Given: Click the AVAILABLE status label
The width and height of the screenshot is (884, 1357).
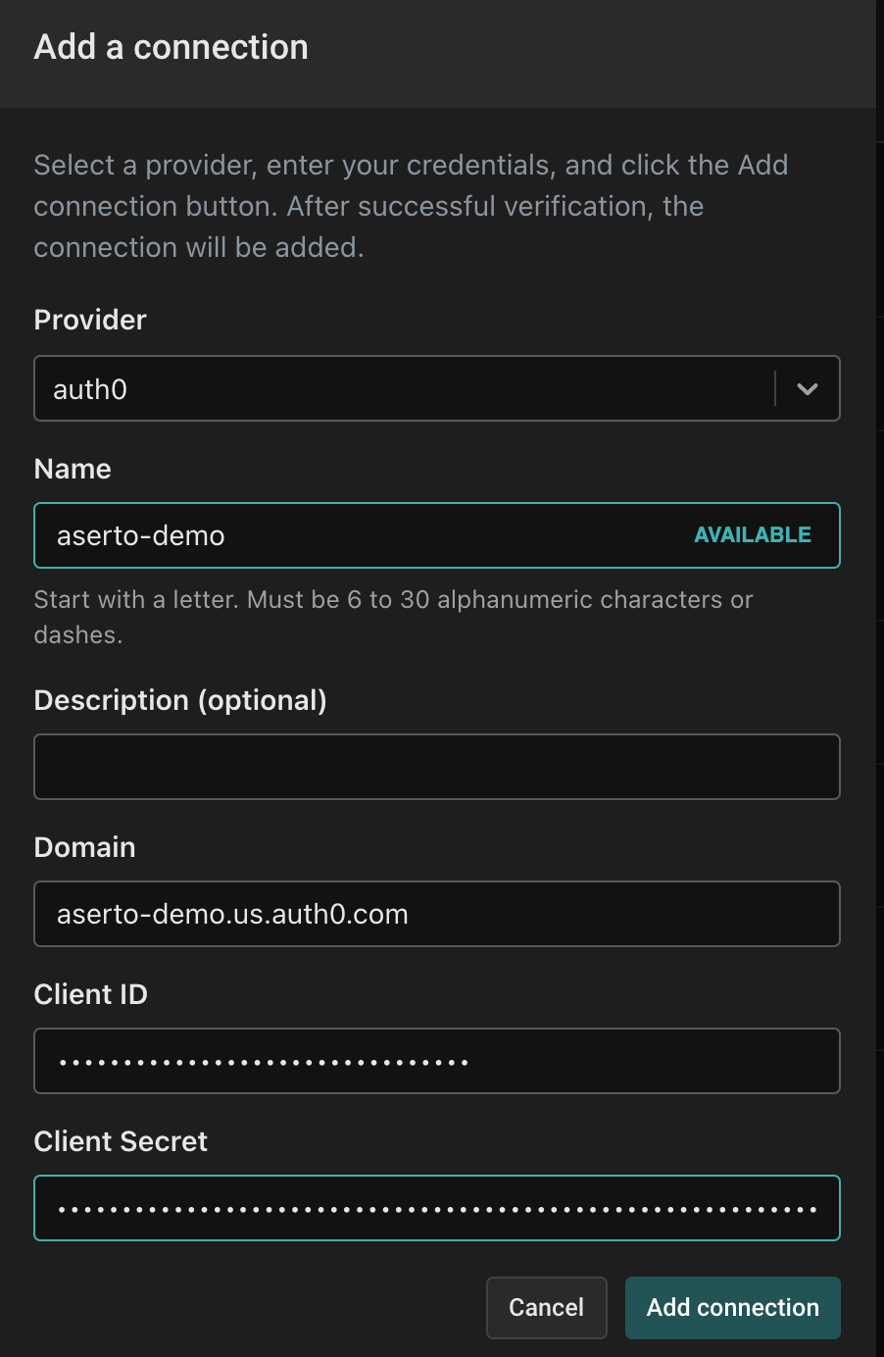Looking at the screenshot, I should tap(753, 535).
